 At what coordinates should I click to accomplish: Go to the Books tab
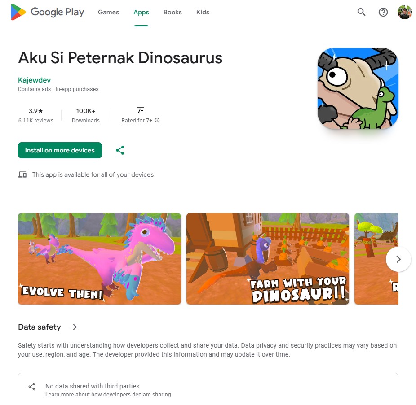coord(173,12)
